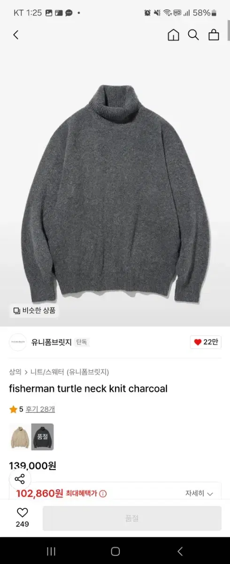Tap the Android recent apps button

point(51,551)
